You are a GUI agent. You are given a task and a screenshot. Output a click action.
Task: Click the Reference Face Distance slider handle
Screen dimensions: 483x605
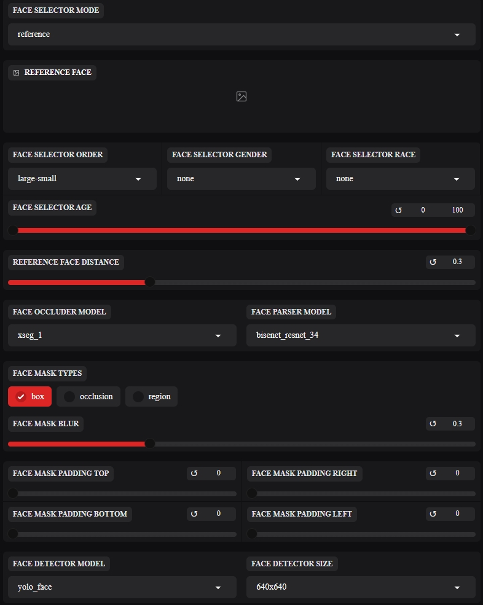pyautogui.click(x=149, y=283)
